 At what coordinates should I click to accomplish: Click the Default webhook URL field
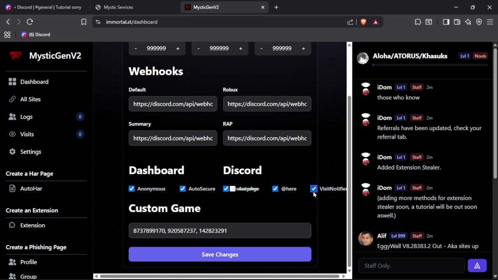click(x=173, y=104)
